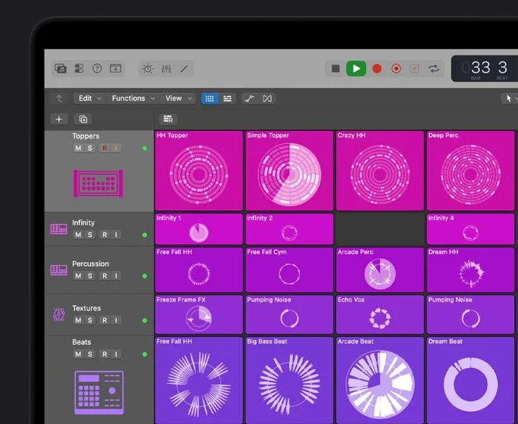Trigger the Simple Topper cell
Viewport: 518px width, 424px height.
(289, 170)
